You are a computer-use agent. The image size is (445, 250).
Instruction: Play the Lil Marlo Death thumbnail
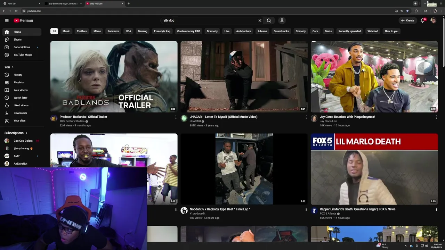(x=374, y=169)
